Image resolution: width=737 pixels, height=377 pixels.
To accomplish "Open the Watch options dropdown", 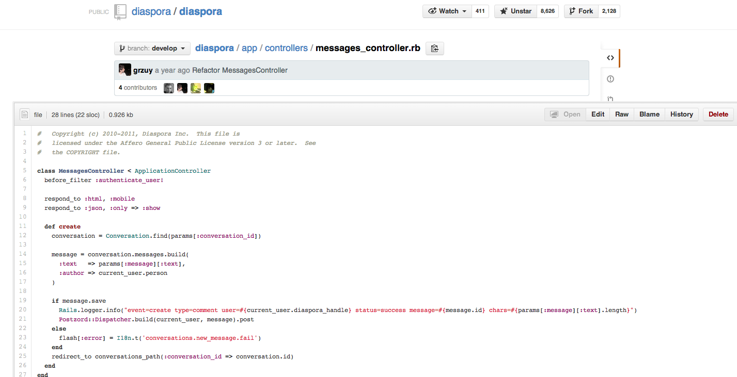I will (447, 11).
